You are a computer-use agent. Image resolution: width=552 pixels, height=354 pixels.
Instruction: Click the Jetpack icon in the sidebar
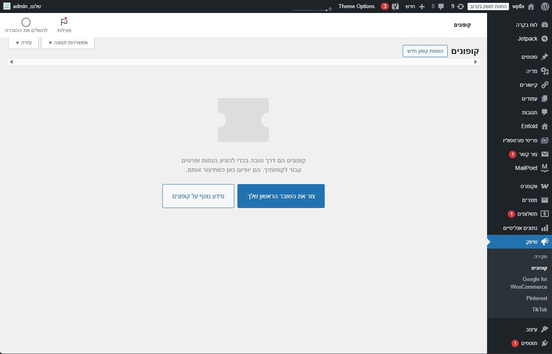click(545, 39)
